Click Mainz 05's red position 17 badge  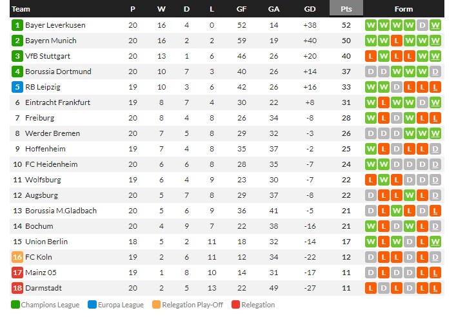[17, 273]
